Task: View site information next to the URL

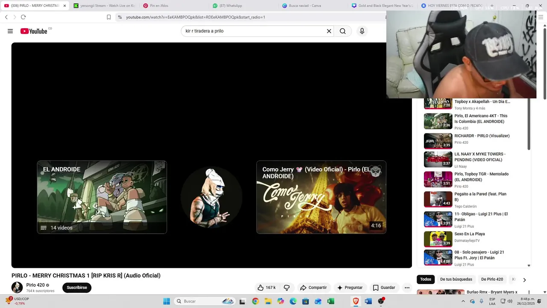Action: pyautogui.click(x=120, y=17)
